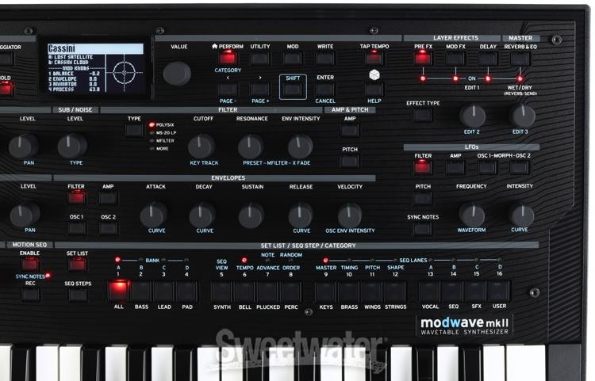Push the SET LIST button
Screen dimensions: 595x381
(77, 265)
